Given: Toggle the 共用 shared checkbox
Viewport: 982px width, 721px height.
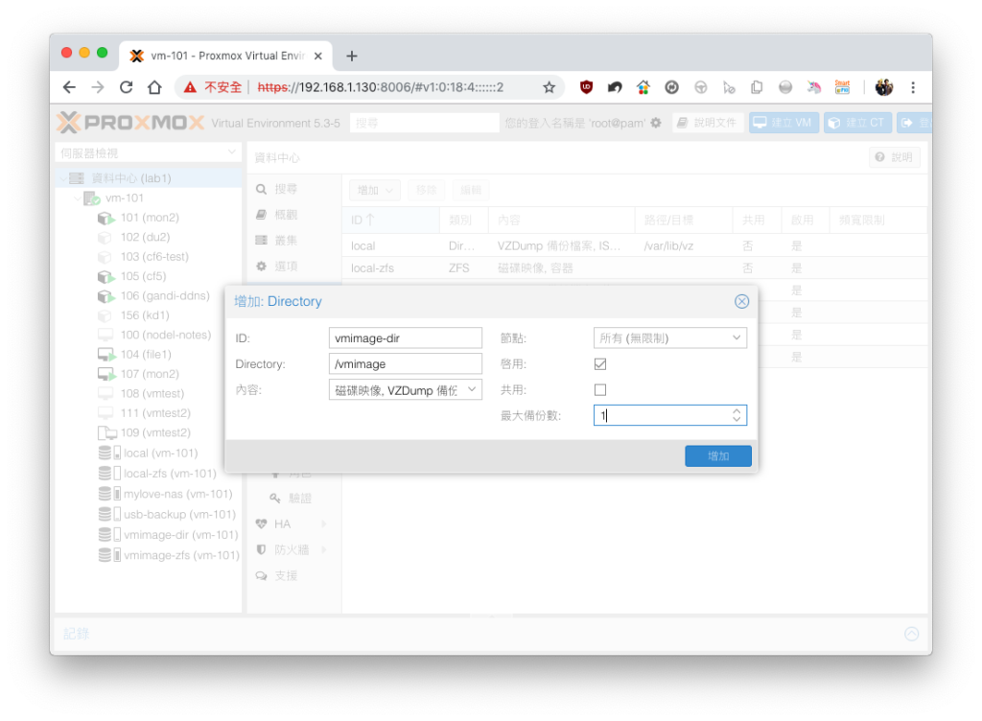Looking at the screenshot, I should [600, 390].
